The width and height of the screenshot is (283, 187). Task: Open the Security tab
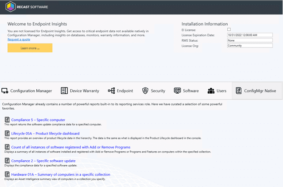[157, 91]
